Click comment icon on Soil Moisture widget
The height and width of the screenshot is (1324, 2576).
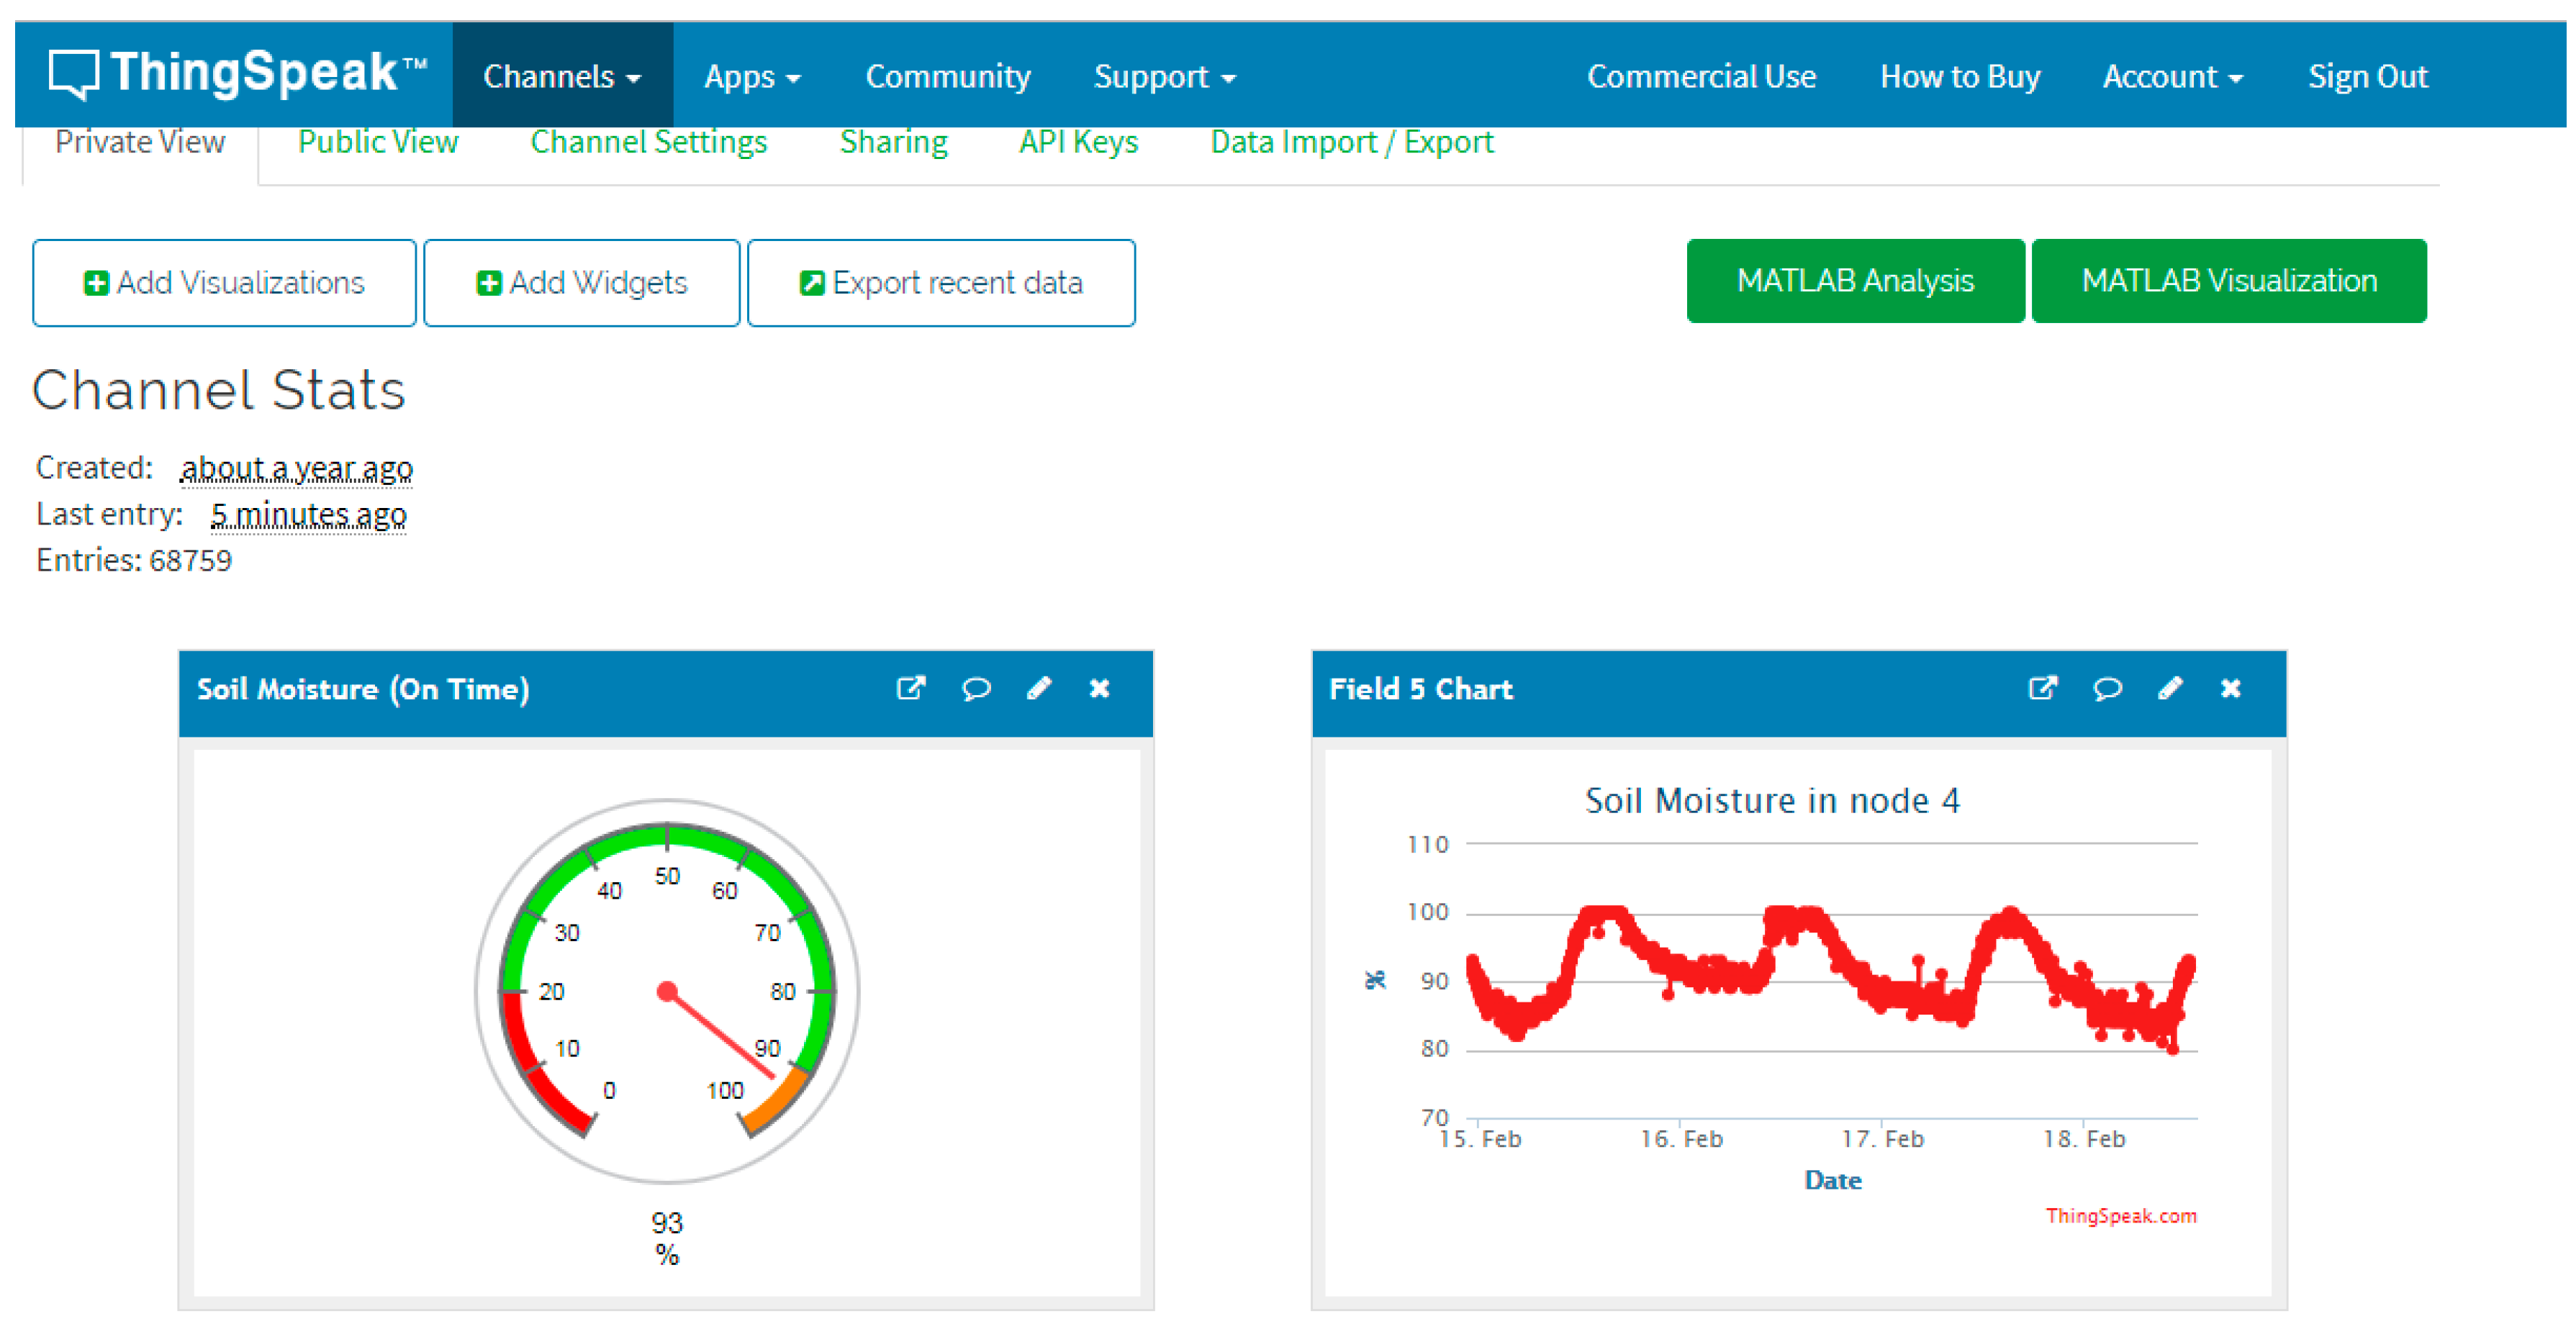[x=976, y=688]
